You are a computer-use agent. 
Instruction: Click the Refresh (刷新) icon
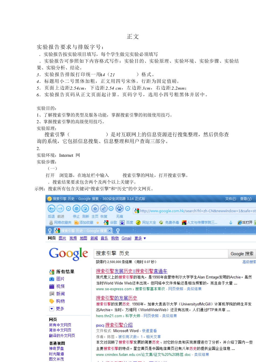pos(85,208)
